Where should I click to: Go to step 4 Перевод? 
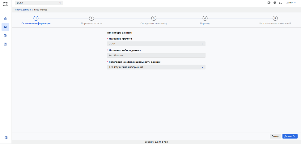tap(205, 20)
